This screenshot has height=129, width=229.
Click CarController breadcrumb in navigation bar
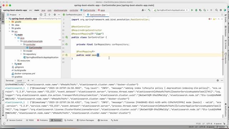tap(88, 10)
